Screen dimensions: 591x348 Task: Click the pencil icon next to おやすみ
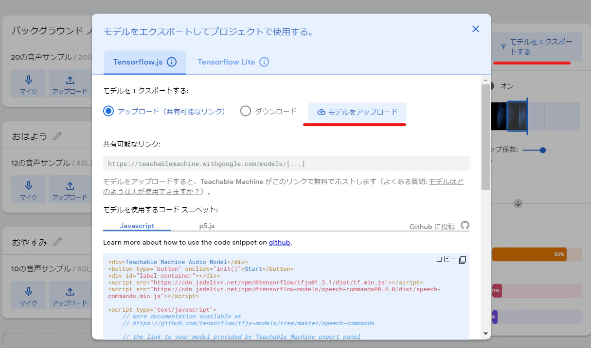[x=57, y=241]
